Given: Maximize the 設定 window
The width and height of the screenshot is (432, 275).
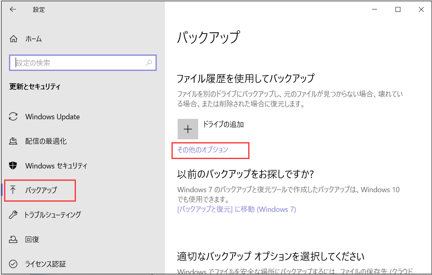Looking at the screenshot, I should [x=398, y=10].
